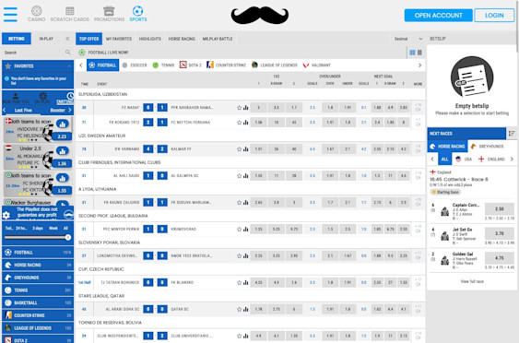Open PlayBot settings gear icon
Viewport: 519px width, 343px height.
(x=6, y=215)
